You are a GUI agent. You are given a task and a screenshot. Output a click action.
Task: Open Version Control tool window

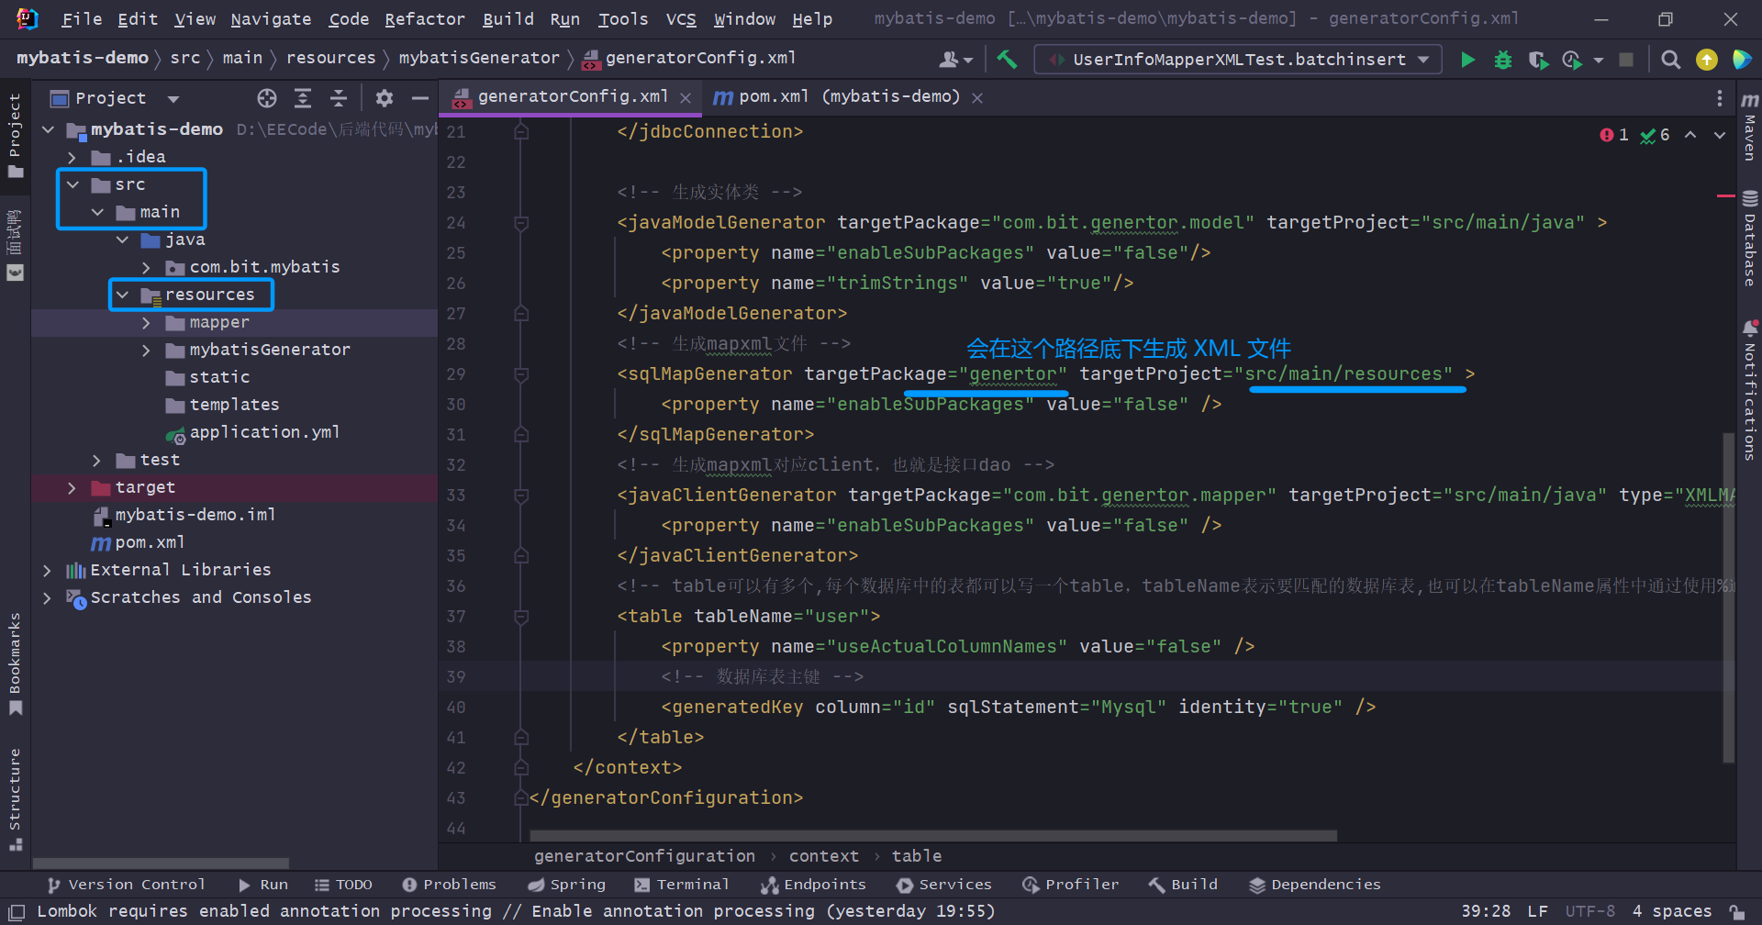tap(127, 885)
